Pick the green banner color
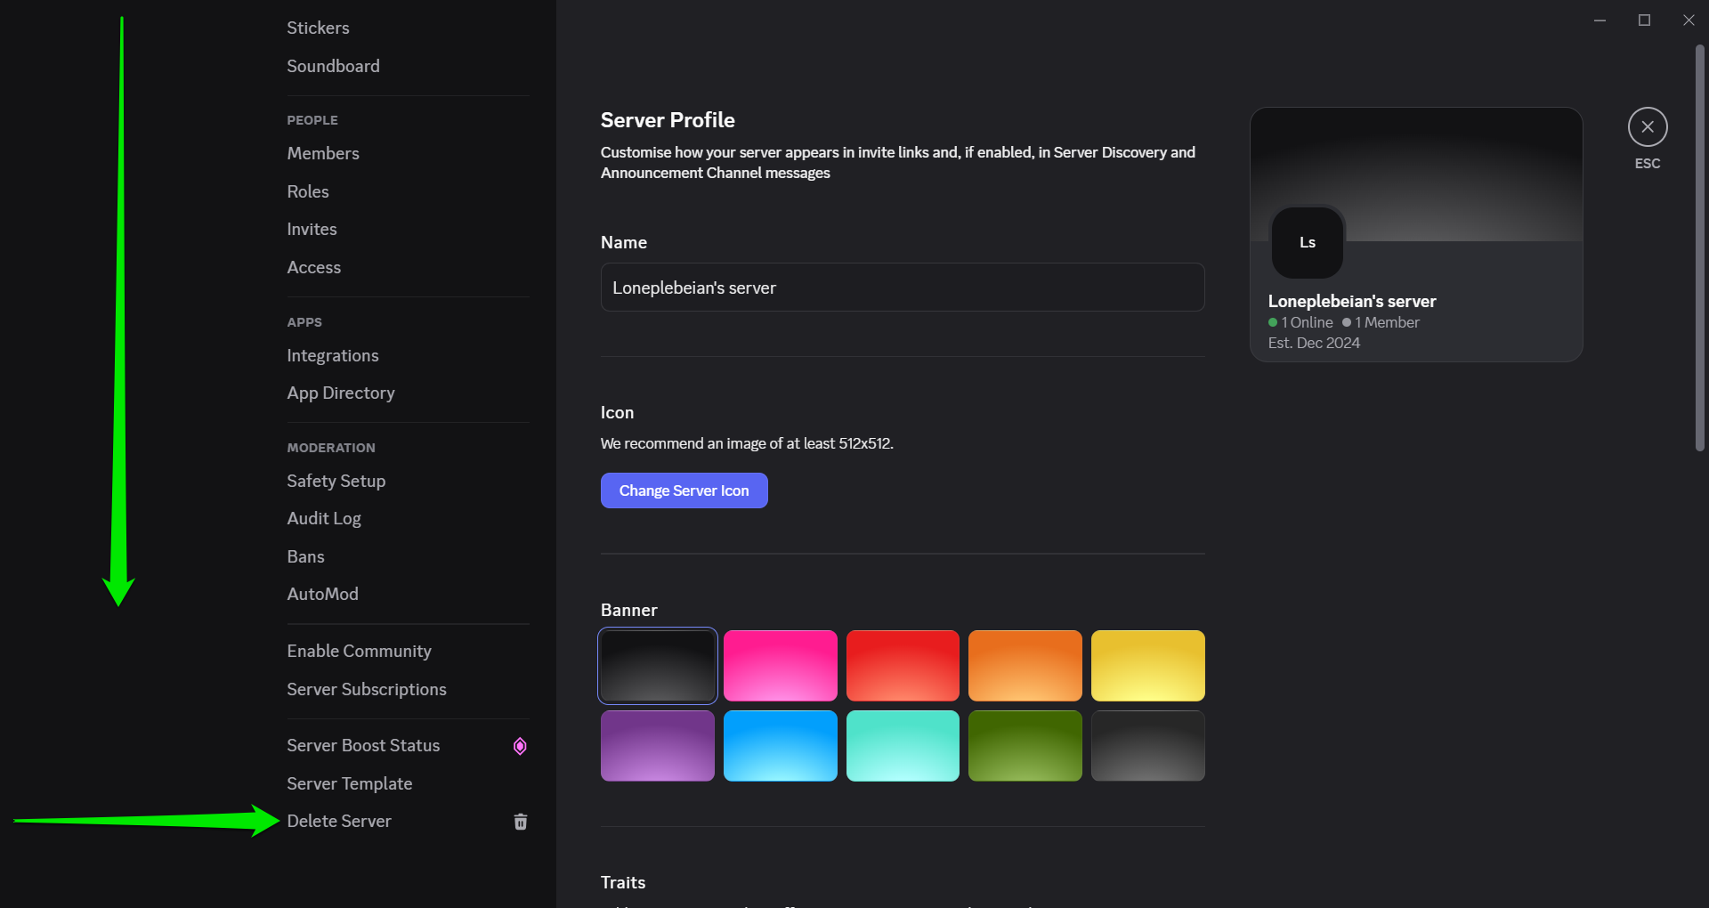1709x908 pixels. point(1025,745)
